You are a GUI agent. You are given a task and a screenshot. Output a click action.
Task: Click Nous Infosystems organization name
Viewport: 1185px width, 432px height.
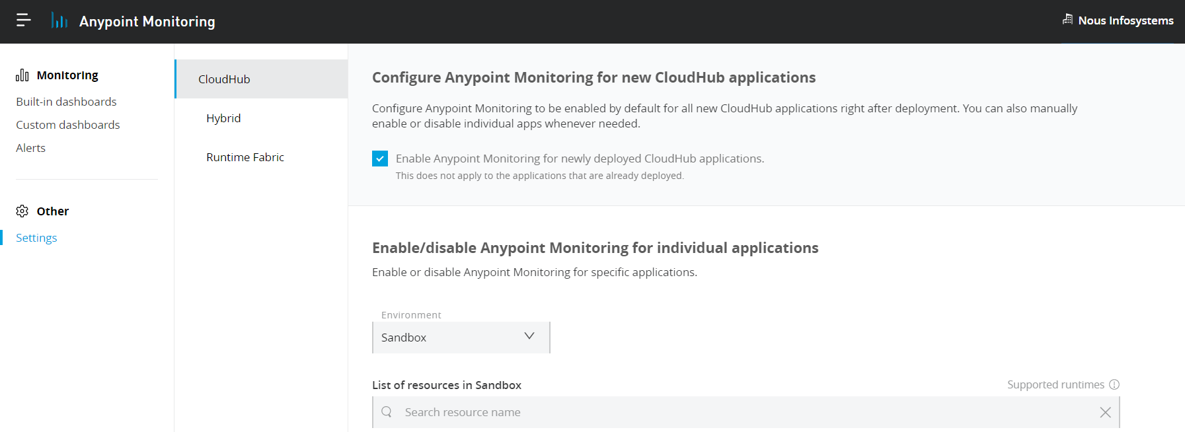1126,20
